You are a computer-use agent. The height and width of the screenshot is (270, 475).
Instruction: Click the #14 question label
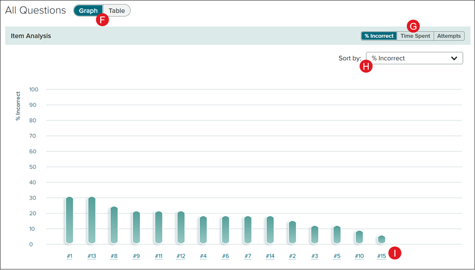[270, 256]
